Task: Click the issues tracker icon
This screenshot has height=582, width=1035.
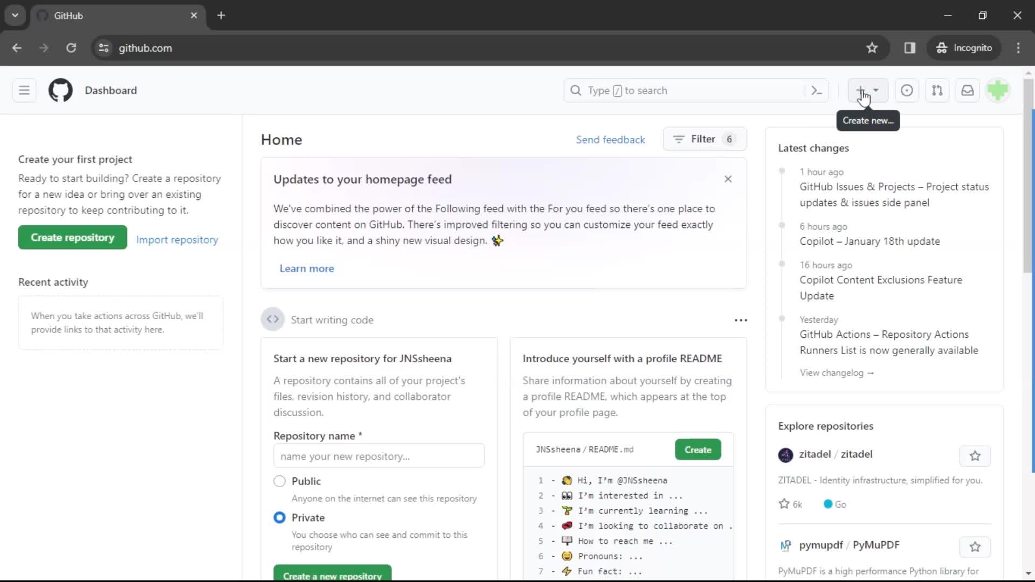Action: (906, 90)
